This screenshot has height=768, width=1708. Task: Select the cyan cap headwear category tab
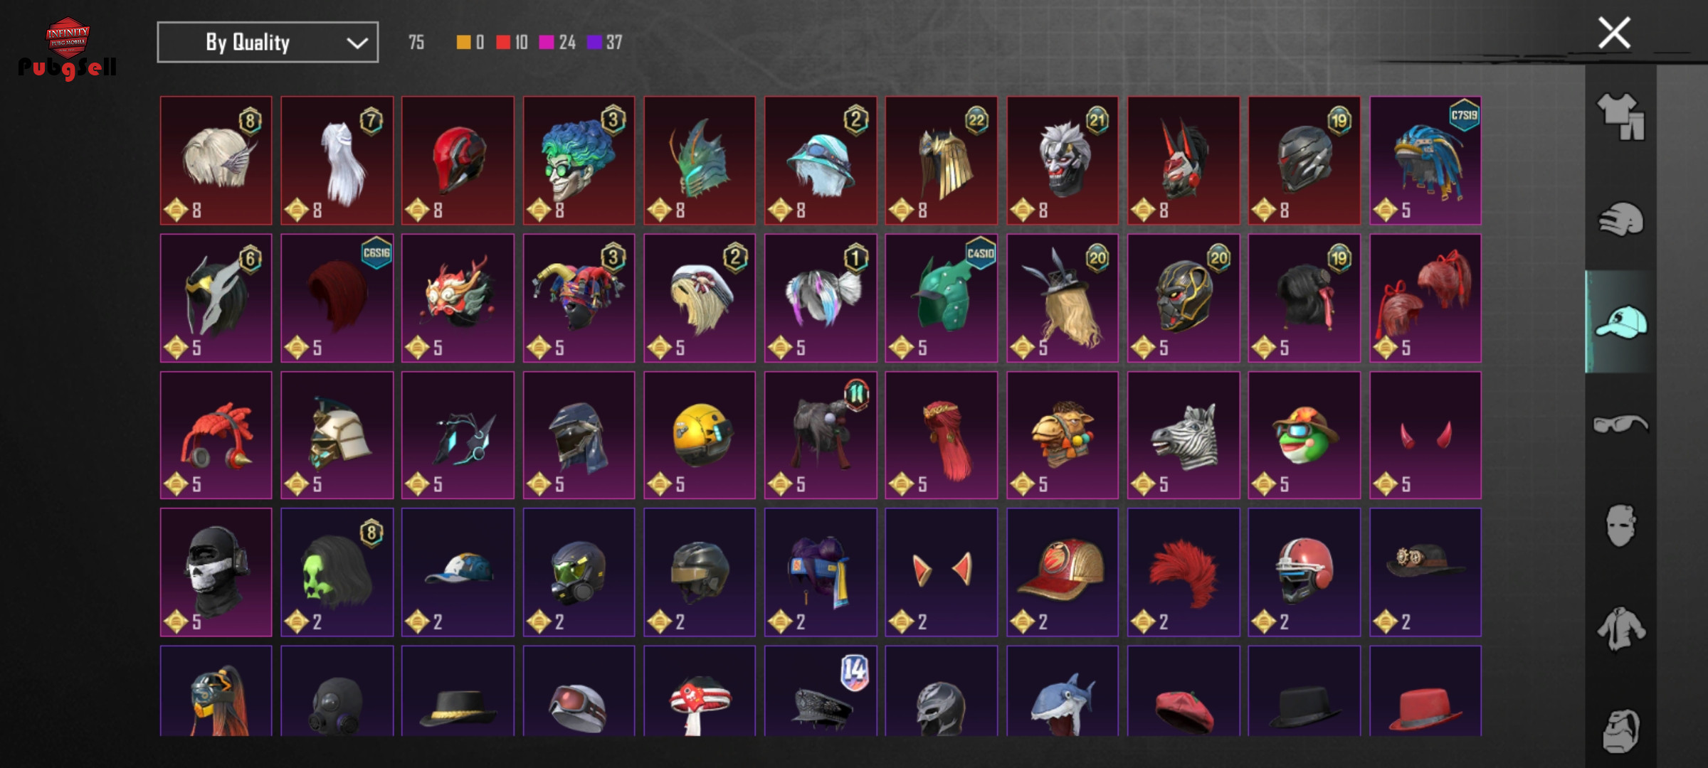click(1620, 321)
